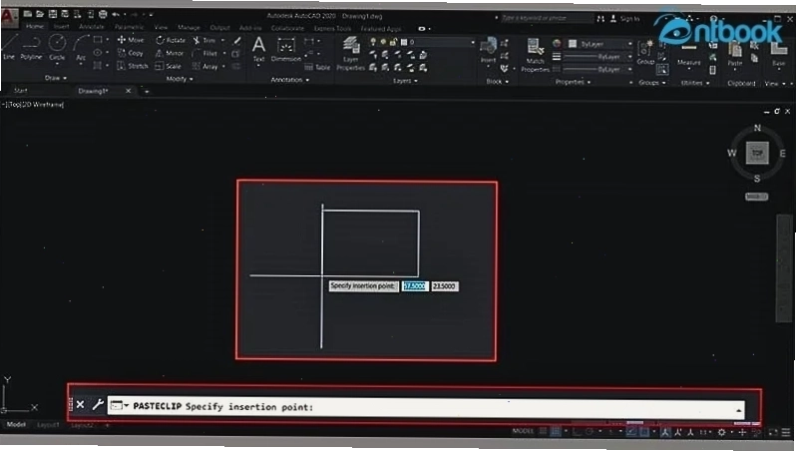Image resolution: width=796 pixels, height=451 pixels.
Task: Click the Plot printer icon in quick access toolbar
Action: click(103, 14)
